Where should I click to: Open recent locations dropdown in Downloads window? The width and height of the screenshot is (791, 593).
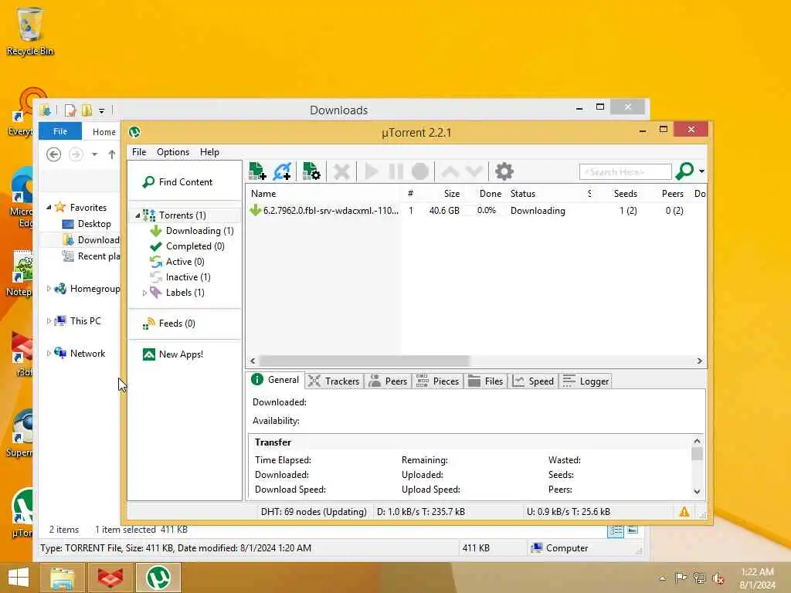pos(94,154)
